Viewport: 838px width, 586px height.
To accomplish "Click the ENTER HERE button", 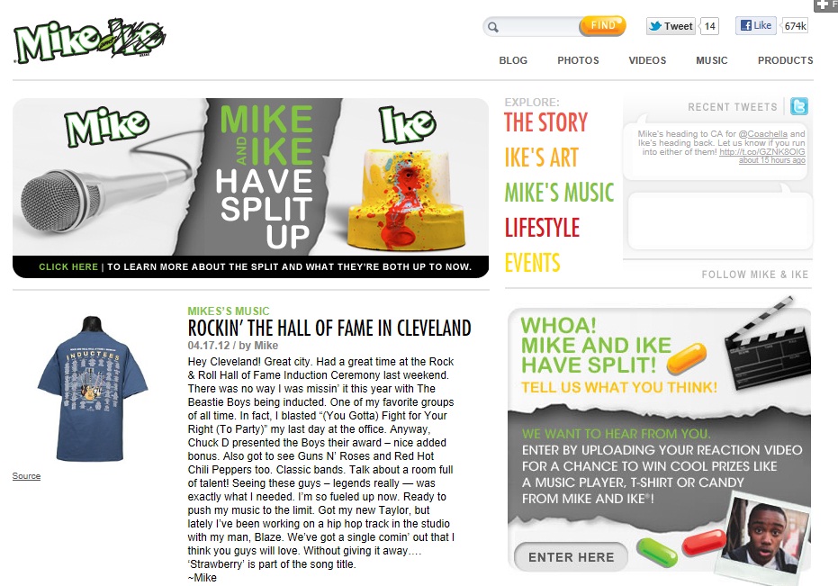I will coord(571,557).
